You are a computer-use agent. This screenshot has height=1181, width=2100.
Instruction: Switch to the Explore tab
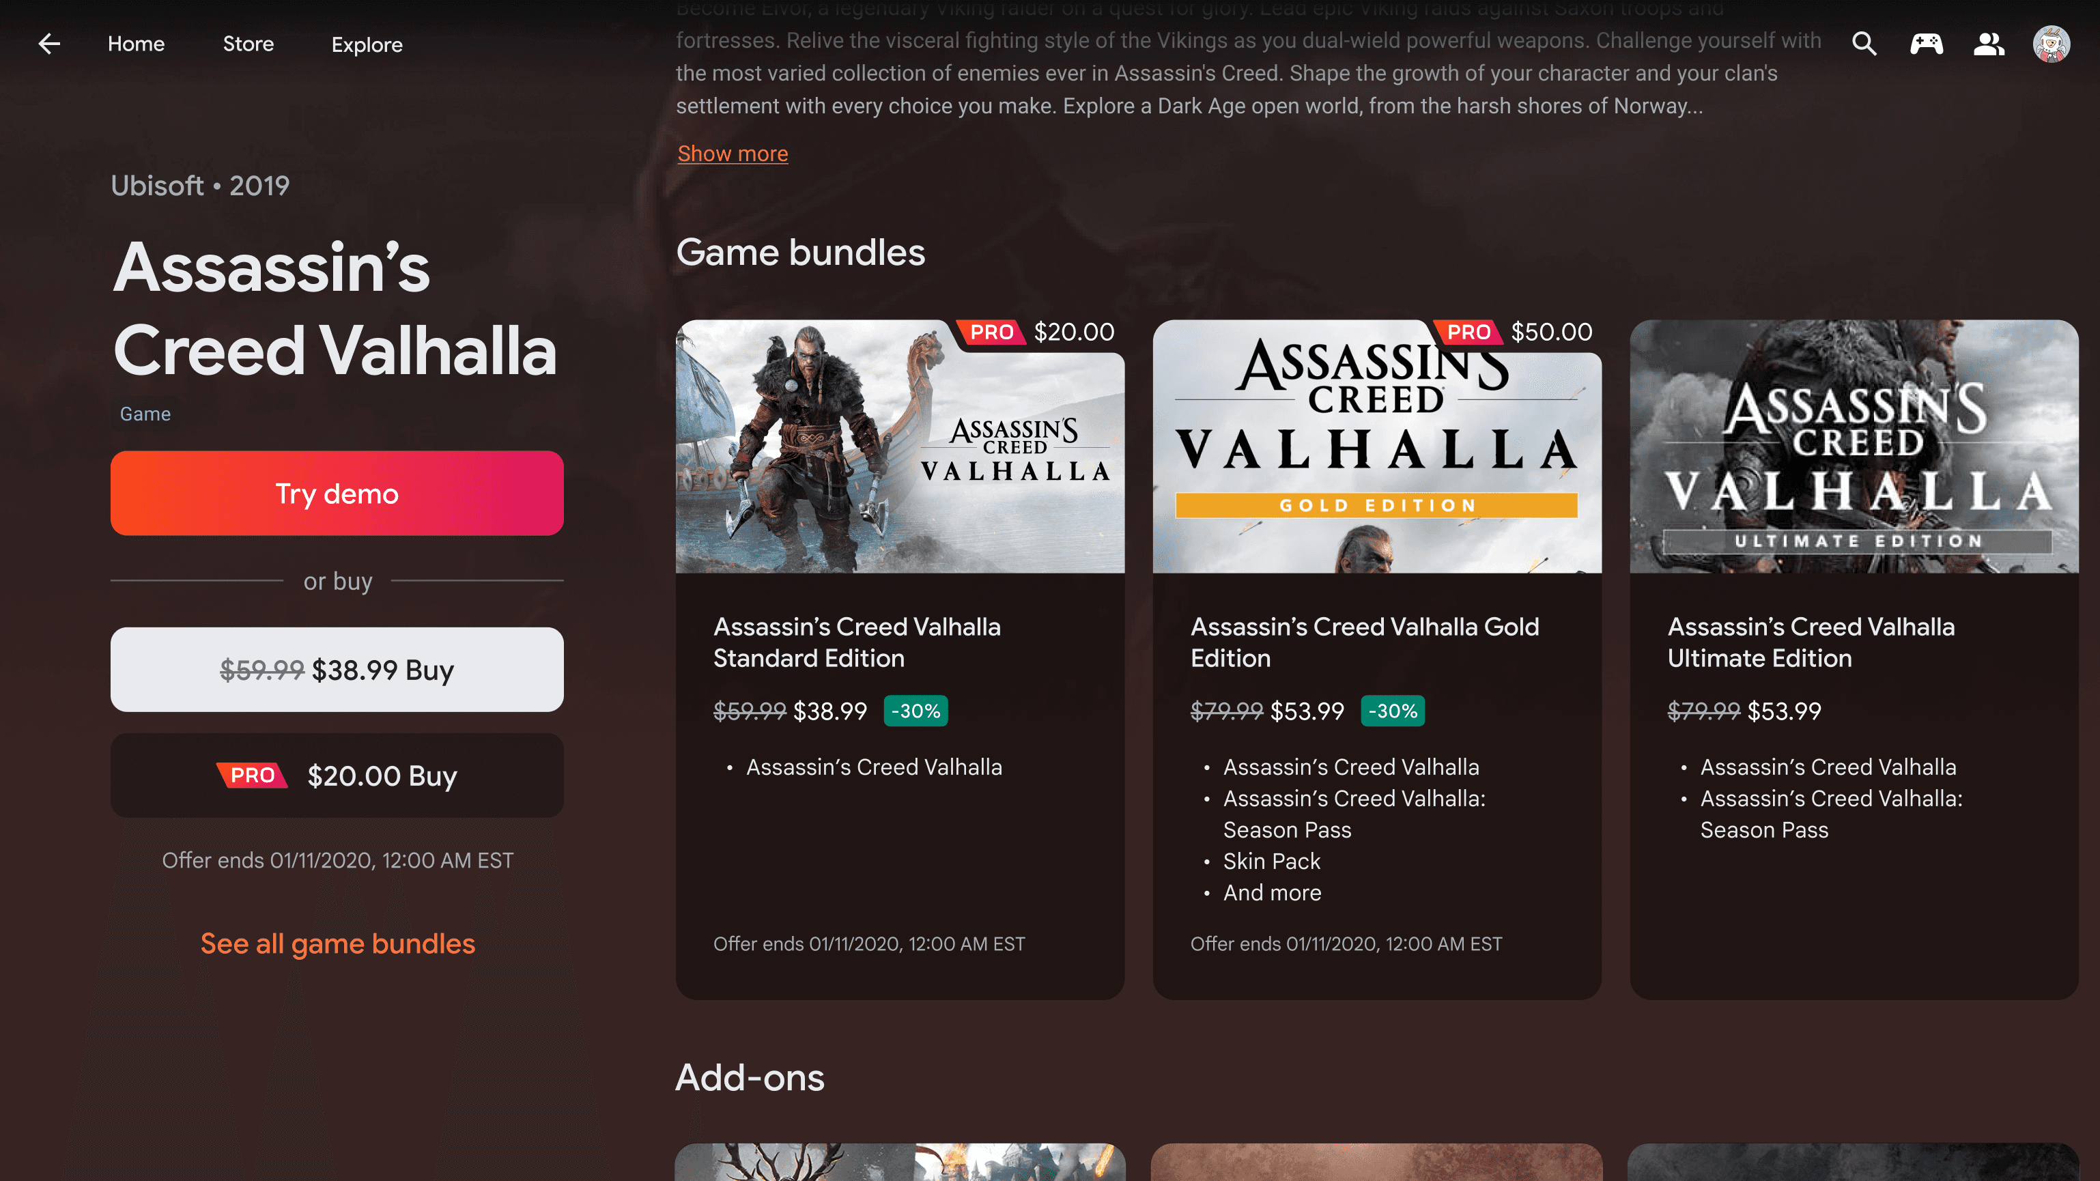coord(367,45)
